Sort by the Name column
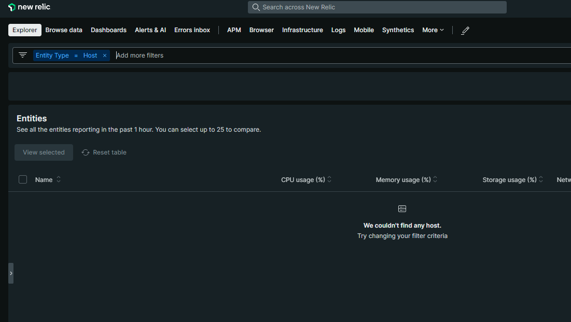571x322 pixels. (48, 179)
